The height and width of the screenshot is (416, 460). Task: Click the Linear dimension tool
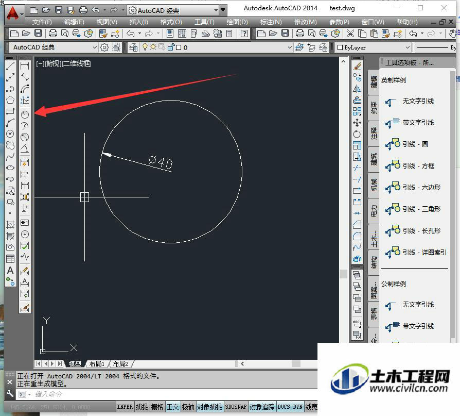tap(25, 66)
